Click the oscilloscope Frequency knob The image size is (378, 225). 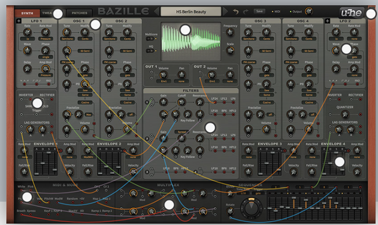coord(230,32)
